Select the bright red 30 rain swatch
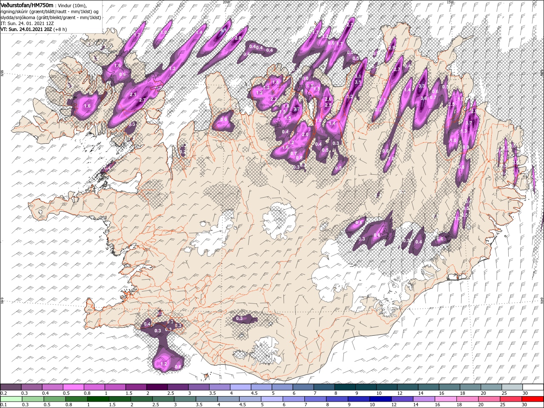The width and height of the screenshot is (544, 408). (x=533, y=399)
